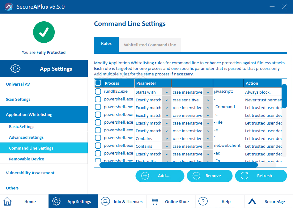293x208 pixels.
Task: Click the Process column header
Action: (x=118, y=83)
